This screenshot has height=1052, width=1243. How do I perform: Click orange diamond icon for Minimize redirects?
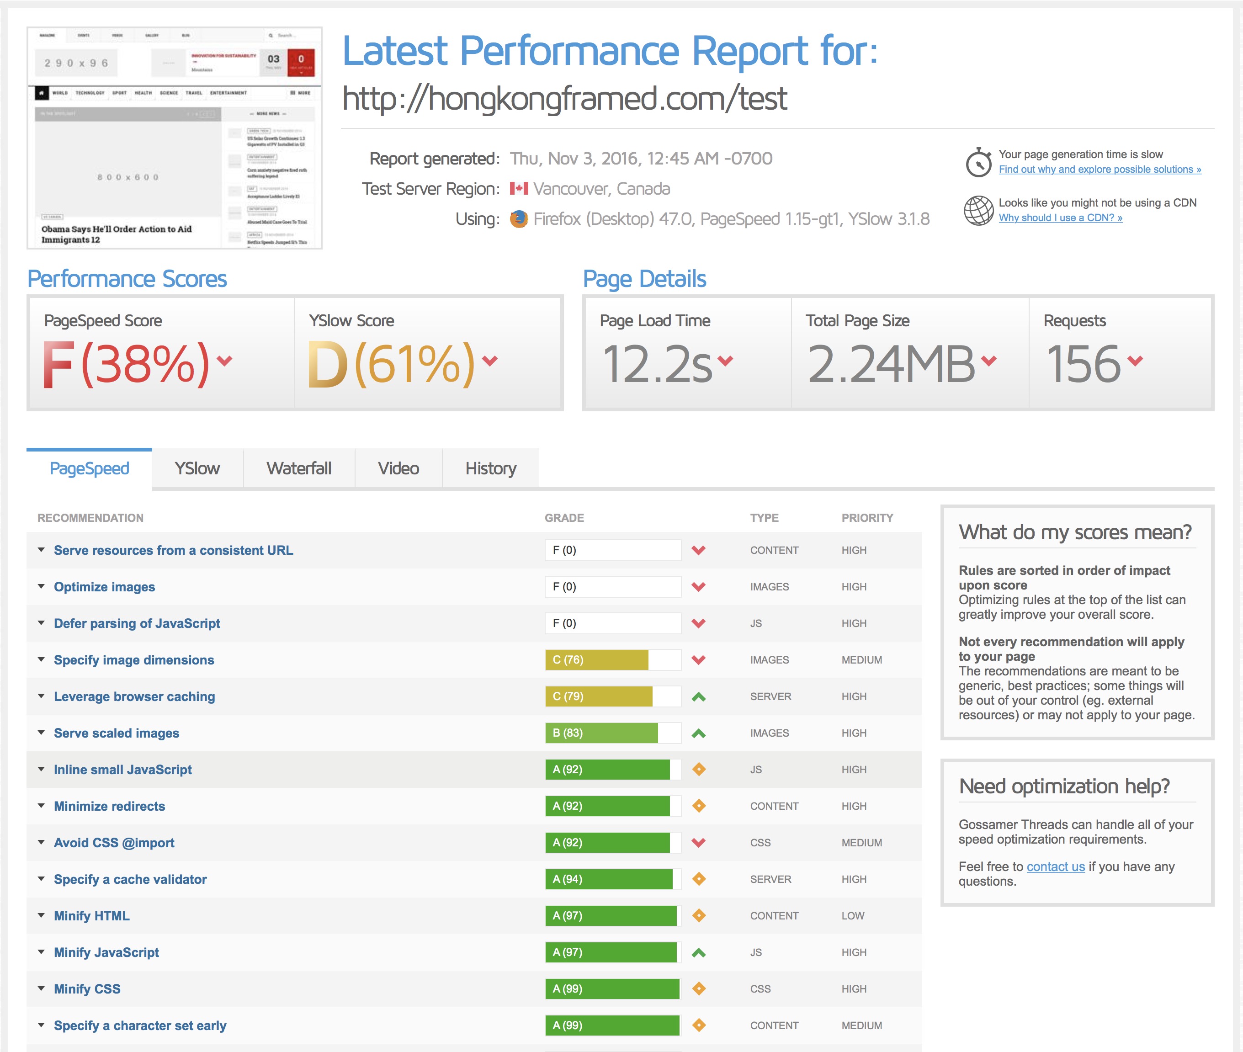[x=699, y=806]
